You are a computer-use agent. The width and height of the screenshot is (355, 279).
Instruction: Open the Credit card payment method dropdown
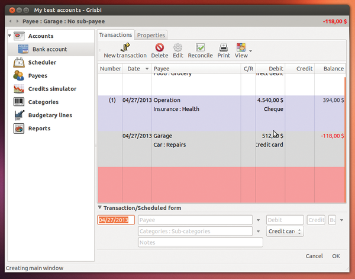[285, 231]
